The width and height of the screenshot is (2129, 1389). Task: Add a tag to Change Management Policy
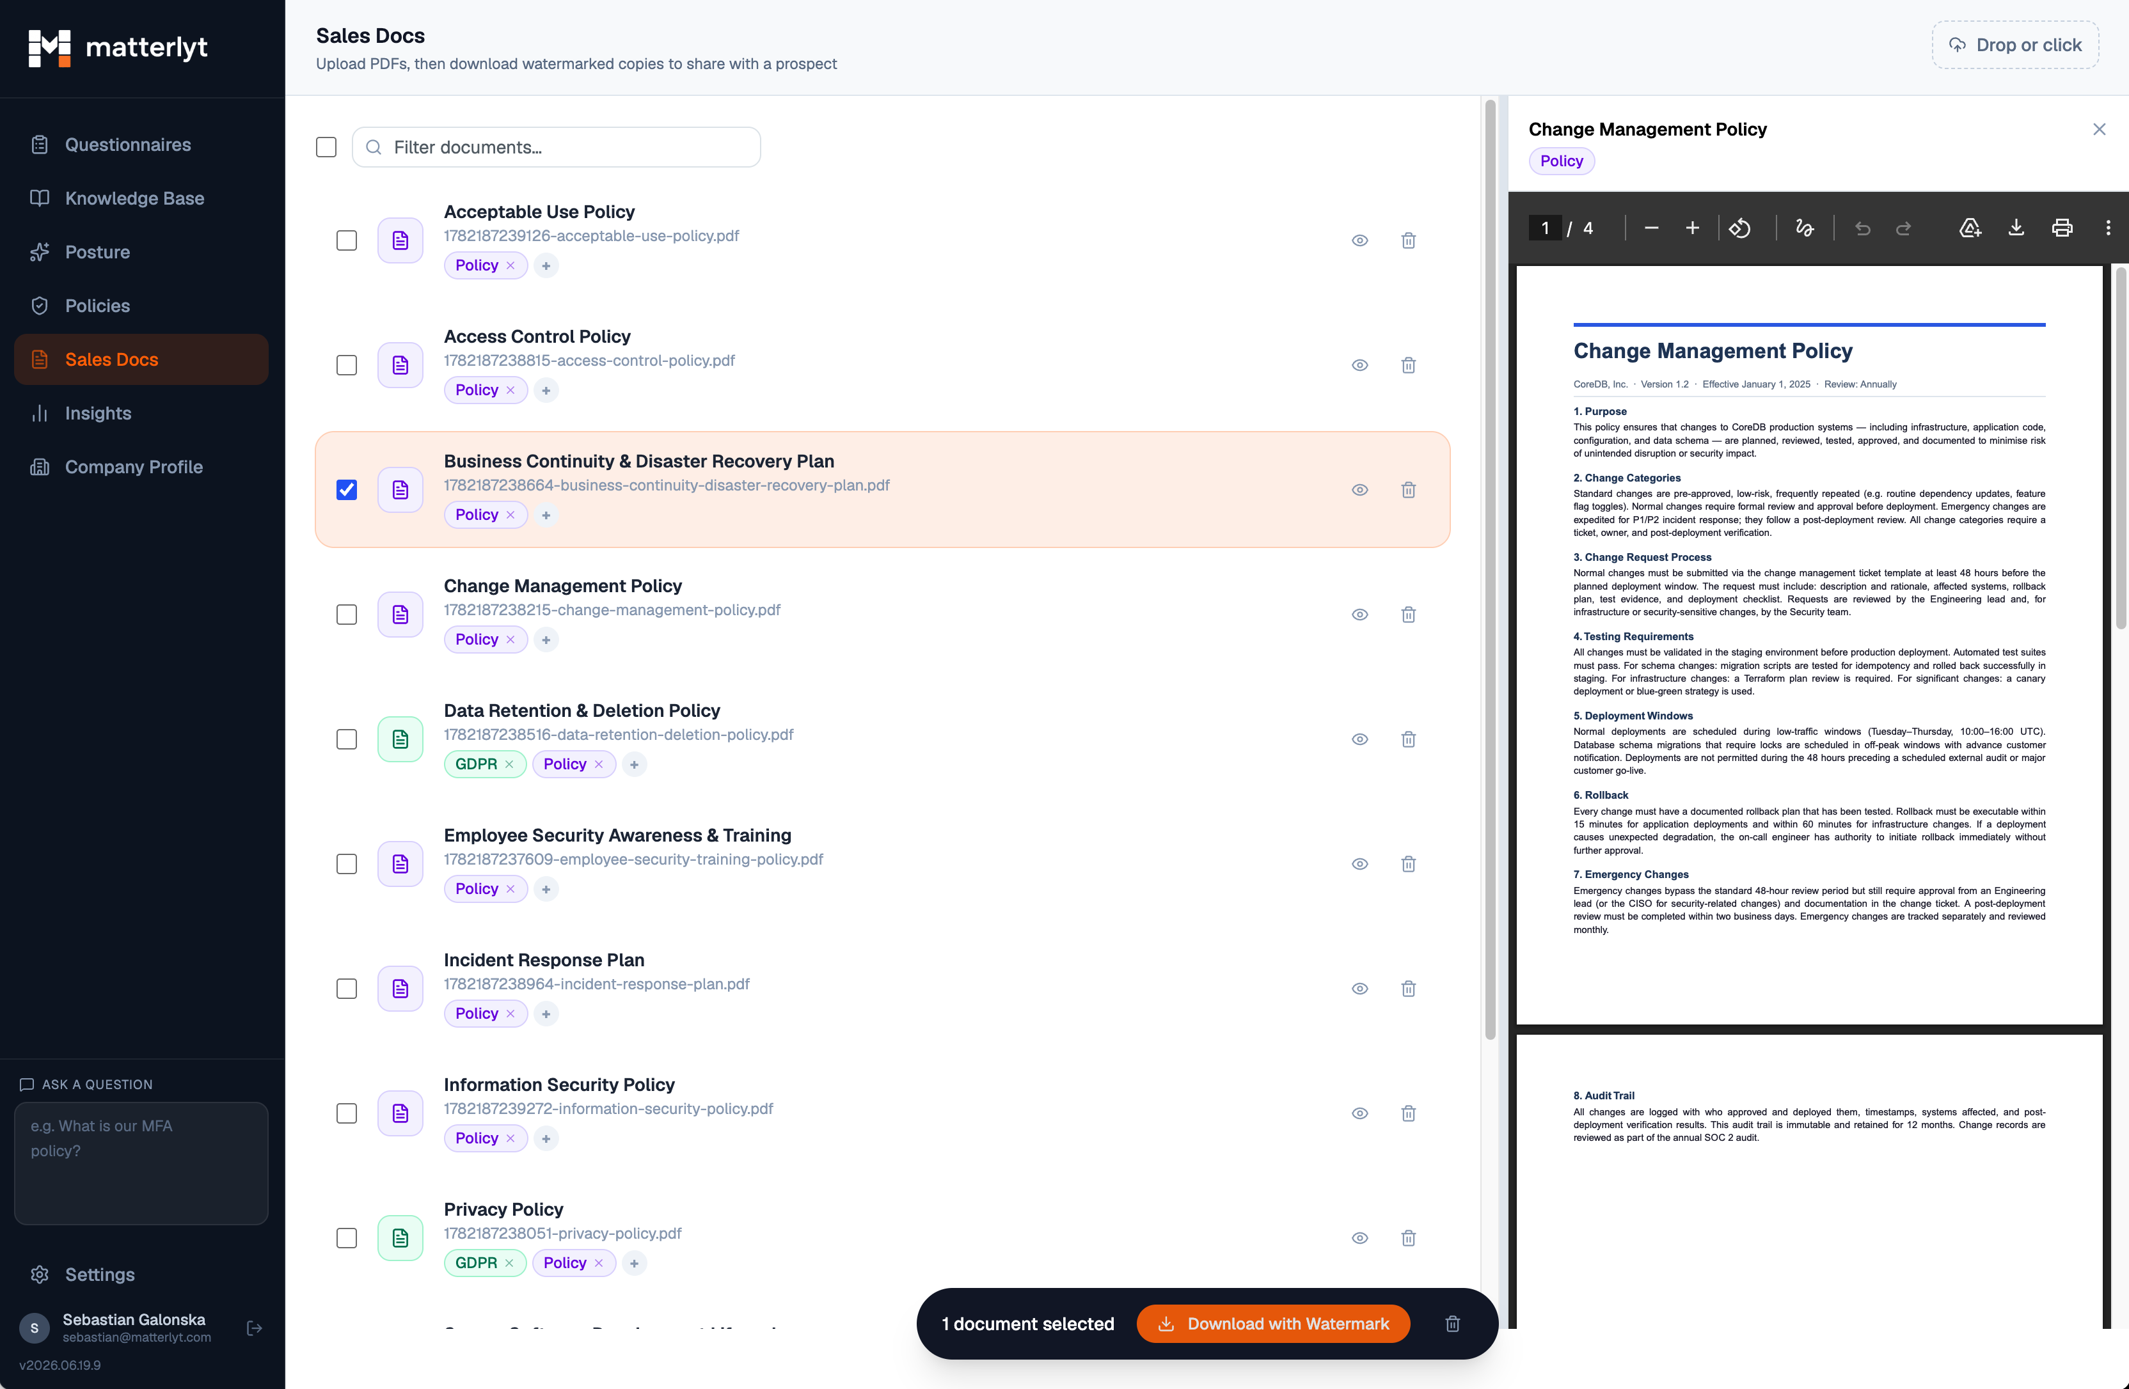546,640
